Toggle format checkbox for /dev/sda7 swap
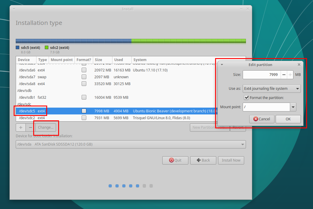 tap(84, 77)
